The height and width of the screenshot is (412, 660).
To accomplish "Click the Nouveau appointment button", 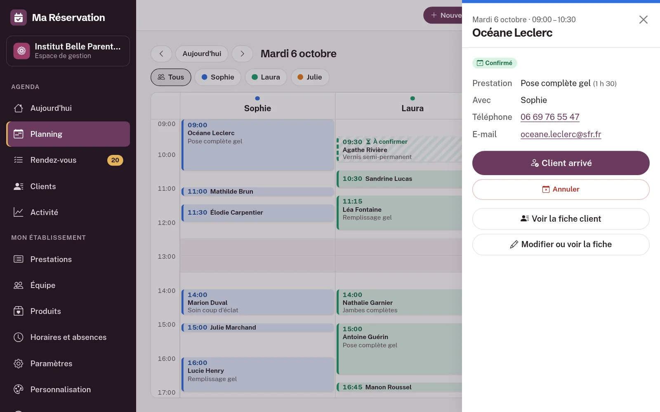I will [443, 15].
